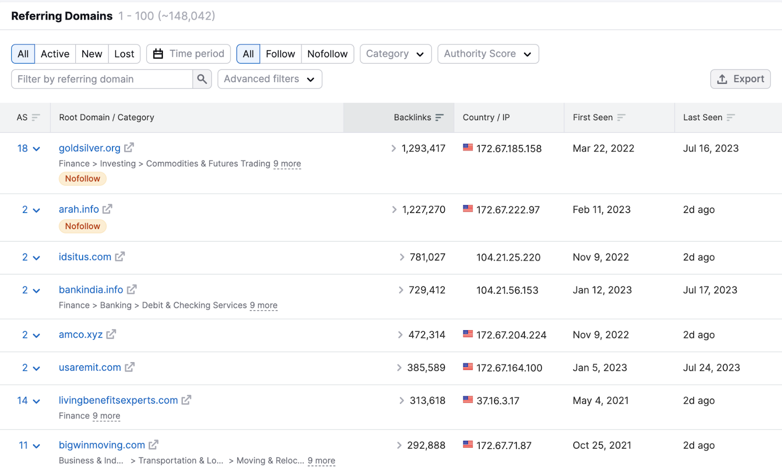Sort the table by the Backlinks column
The width and height of the screenshot is (782, 472).
click(439, 117)
